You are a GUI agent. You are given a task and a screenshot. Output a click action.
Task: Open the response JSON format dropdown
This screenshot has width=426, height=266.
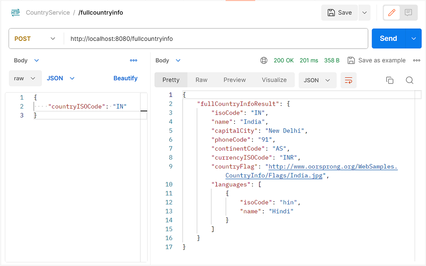click(317, 80)
